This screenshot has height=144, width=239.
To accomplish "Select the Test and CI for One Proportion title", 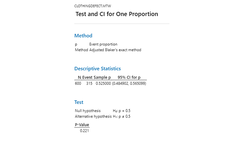I will (117, 14).
